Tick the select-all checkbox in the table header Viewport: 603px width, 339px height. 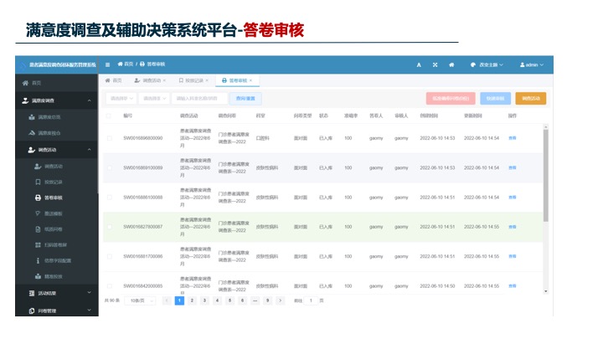pos(109,116)
